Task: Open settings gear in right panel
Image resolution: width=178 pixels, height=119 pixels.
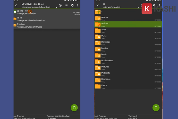Action: 154,5
